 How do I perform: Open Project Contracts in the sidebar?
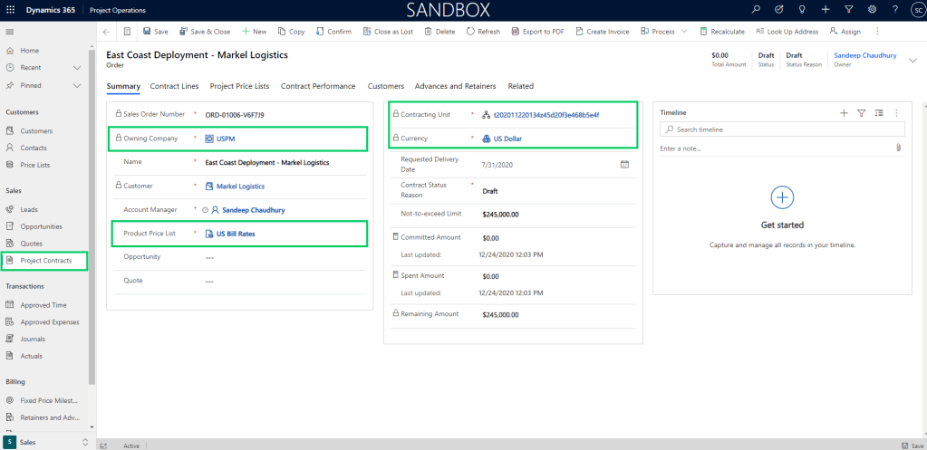(x=45, y=261)
